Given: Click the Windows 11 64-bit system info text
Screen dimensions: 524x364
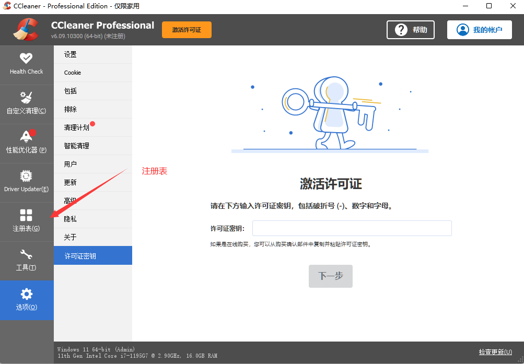Looking at the screenshot, I should coord(96,349).
